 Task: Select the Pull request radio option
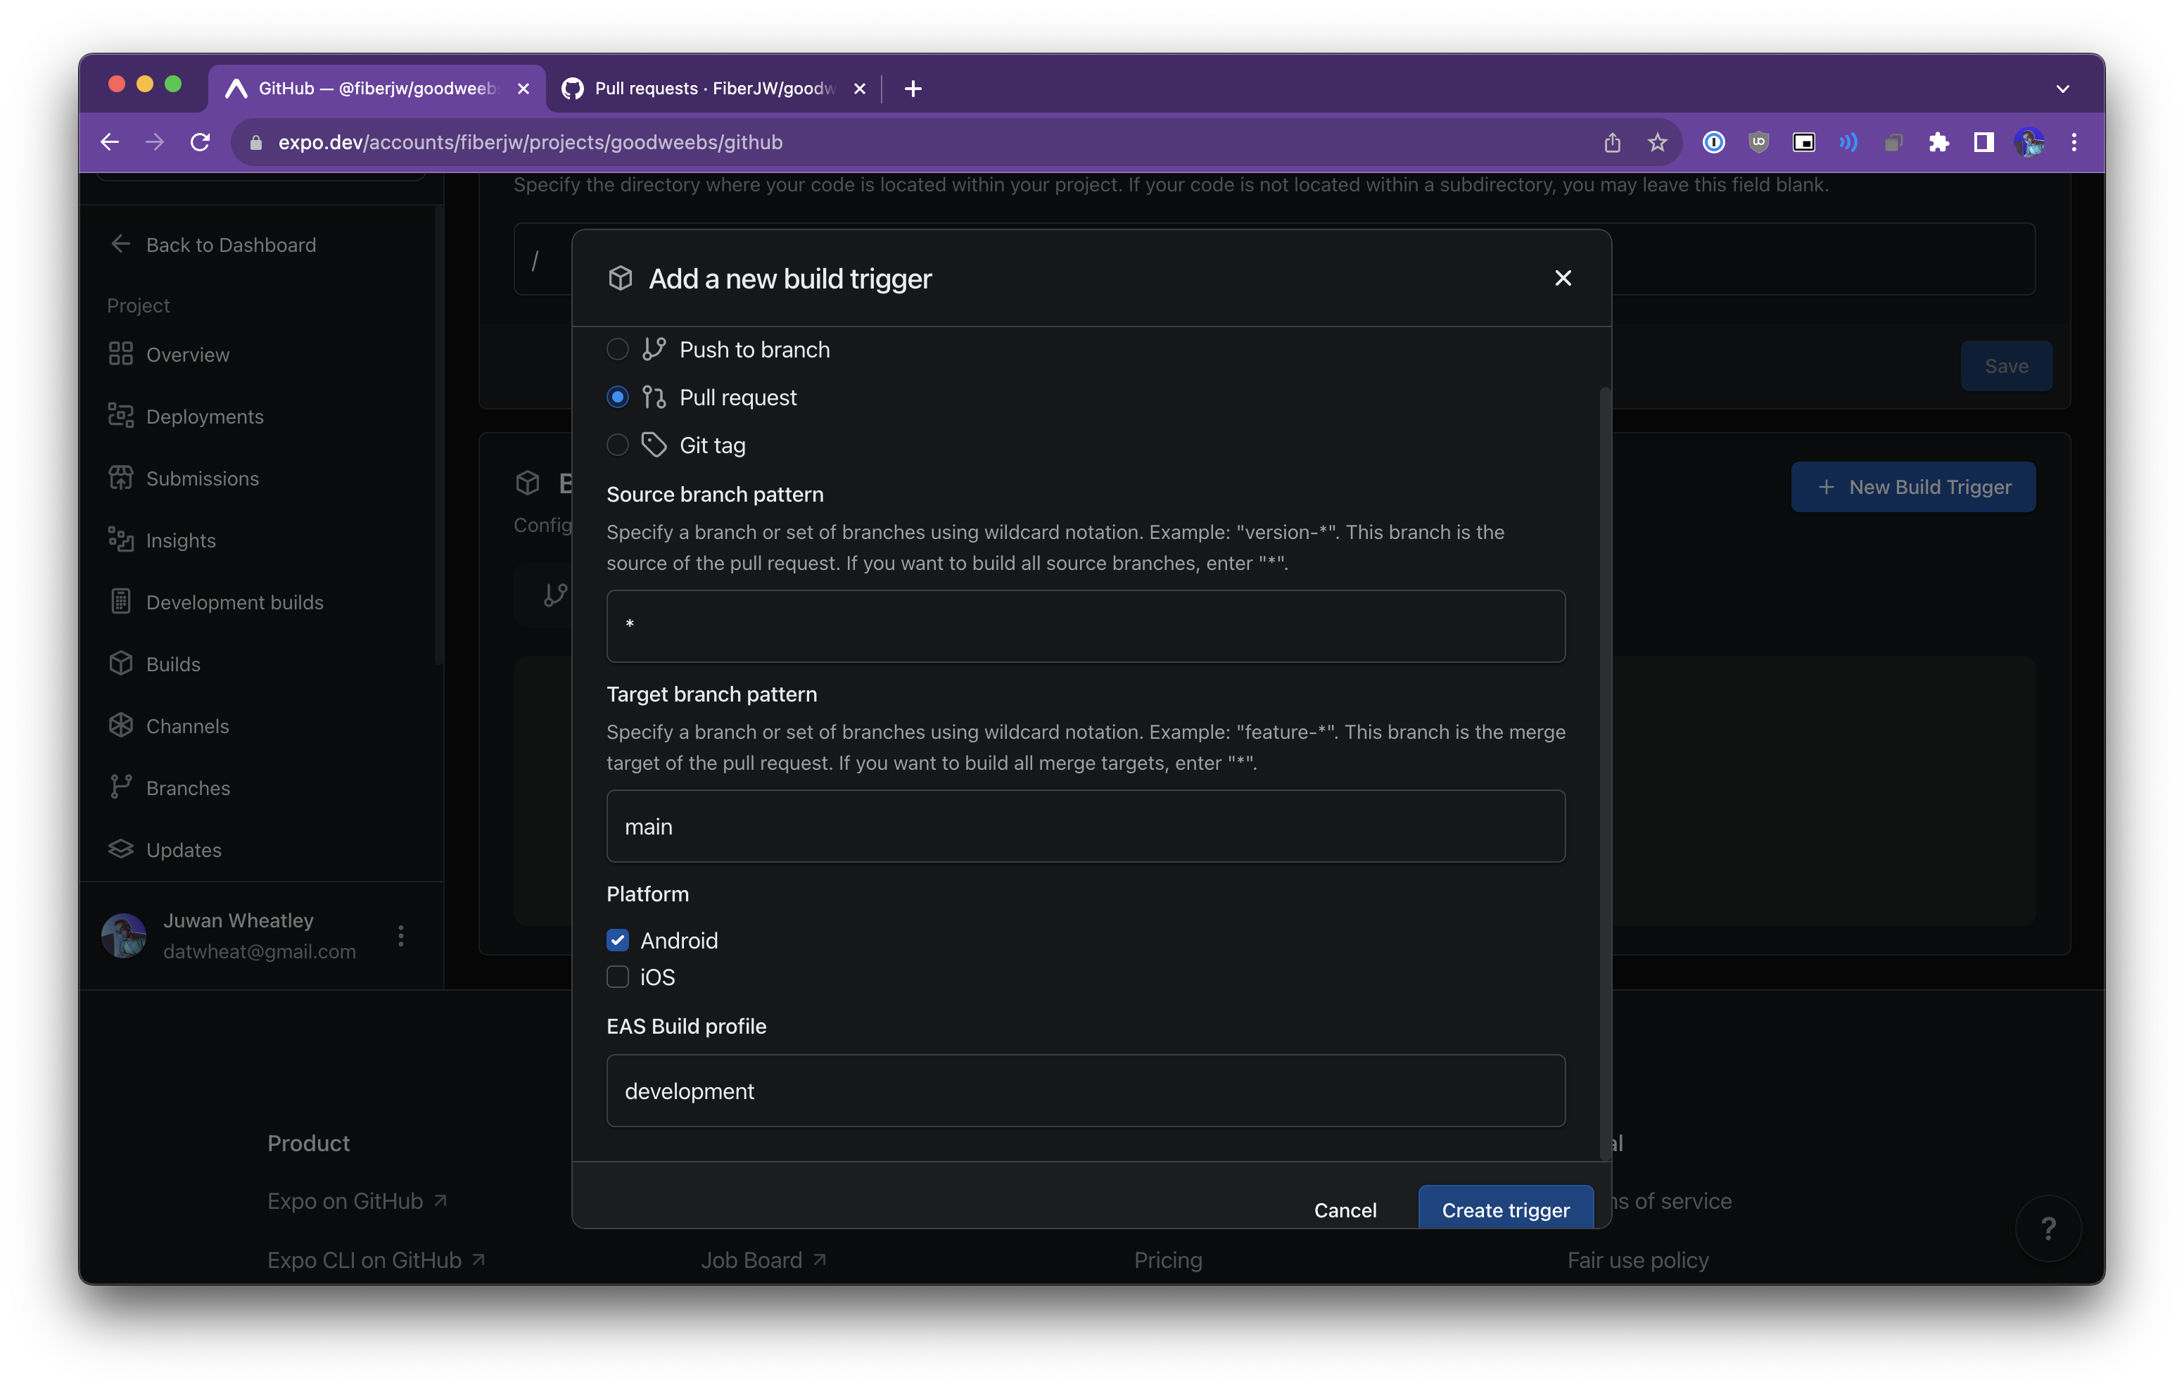[618, 398]
